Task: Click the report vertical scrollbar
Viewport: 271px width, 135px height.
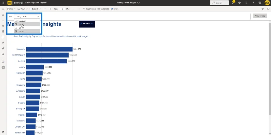Action: click(x=270, y=69)
